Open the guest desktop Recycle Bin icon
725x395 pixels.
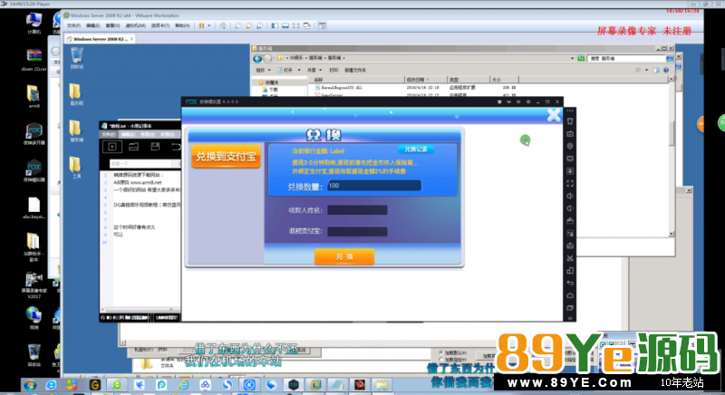click(x=77, y=58)
